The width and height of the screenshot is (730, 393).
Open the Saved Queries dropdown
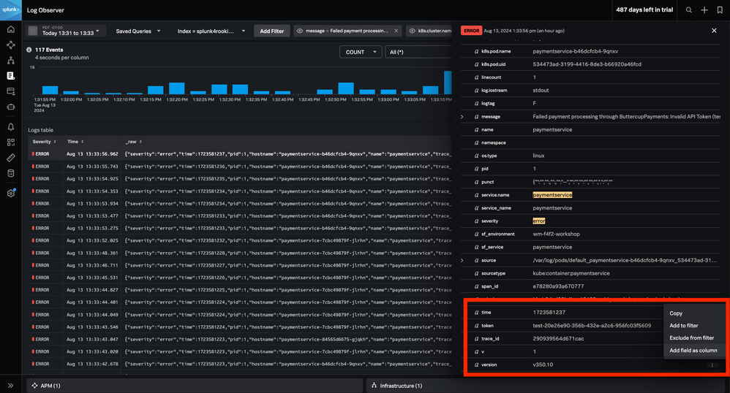point(138,31)
